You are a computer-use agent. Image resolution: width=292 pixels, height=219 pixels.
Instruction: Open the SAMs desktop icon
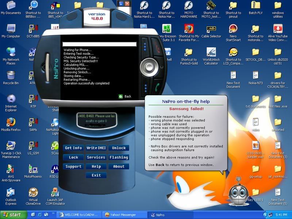tap(33, 124)
